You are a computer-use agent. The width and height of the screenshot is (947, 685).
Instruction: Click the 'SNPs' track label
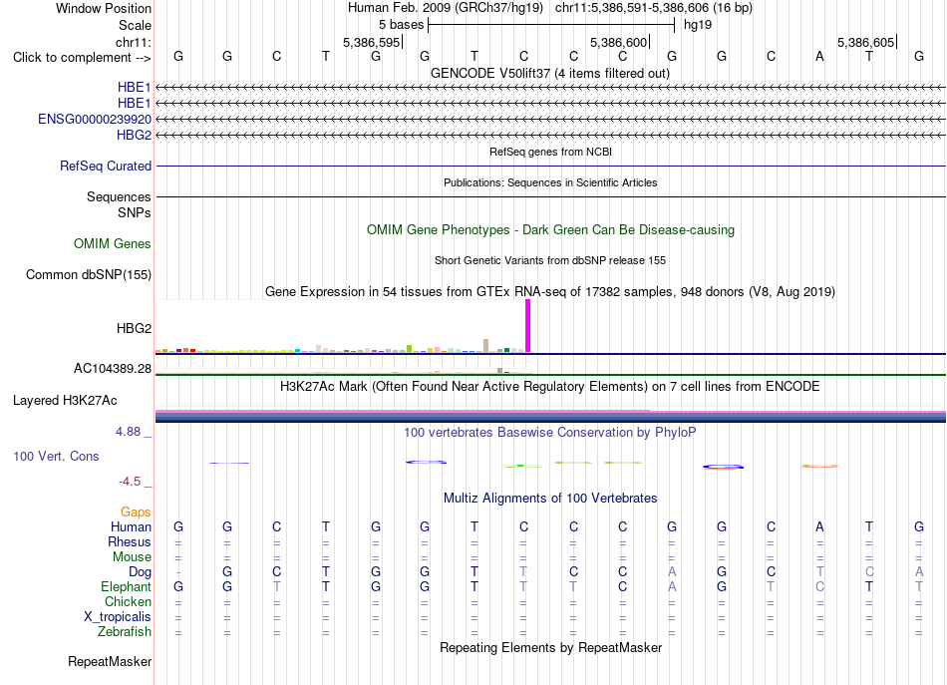point(135,212)
